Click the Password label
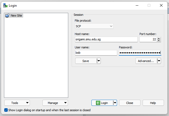The height and width of the screenshot is (116, 169). [126, 47]
